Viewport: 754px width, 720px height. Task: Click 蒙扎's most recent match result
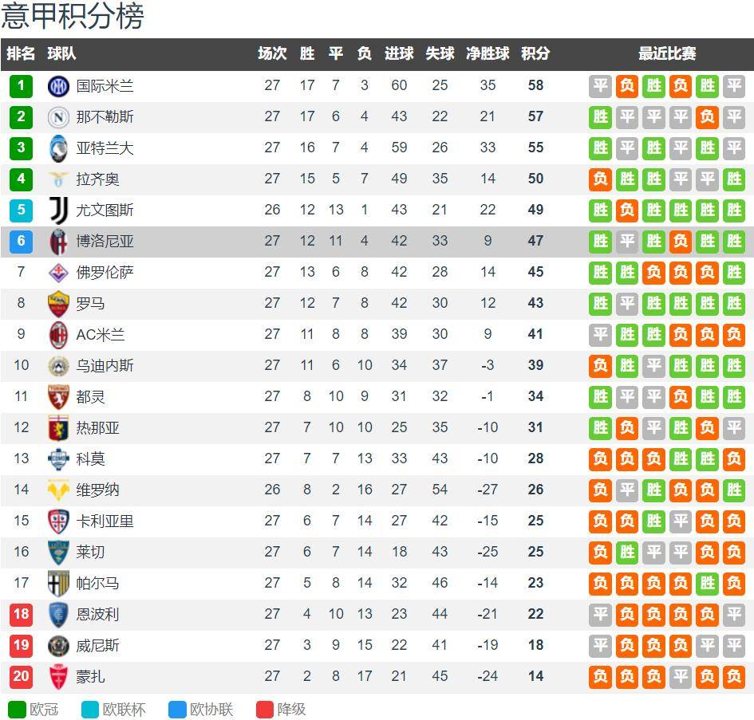(733, 677)
